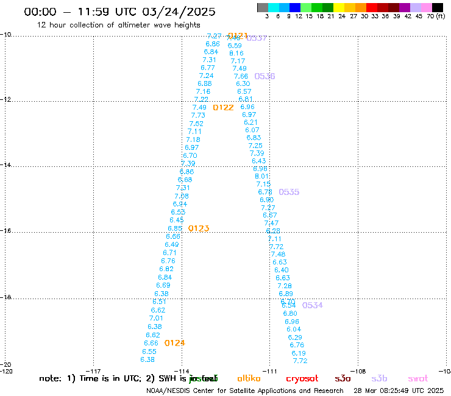Click the 70 (ft) legend scale label

[x=436, y=16]
